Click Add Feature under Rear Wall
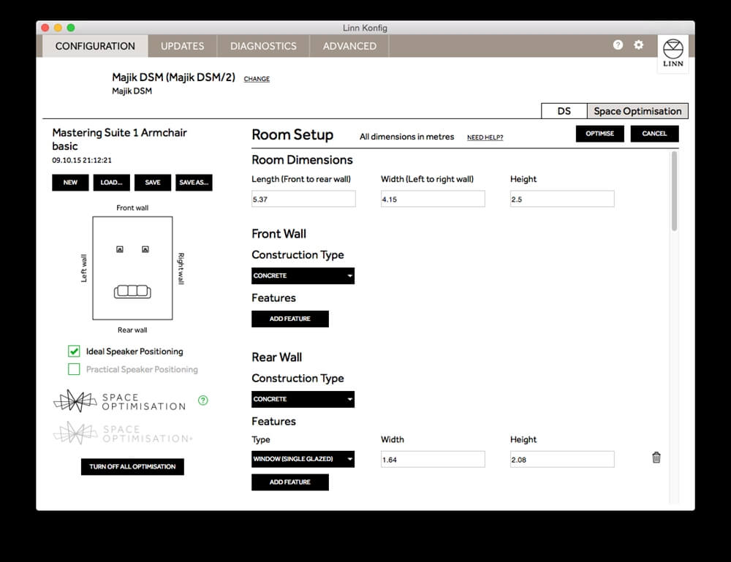Viewport: 731px width, 562px height. 290,482
